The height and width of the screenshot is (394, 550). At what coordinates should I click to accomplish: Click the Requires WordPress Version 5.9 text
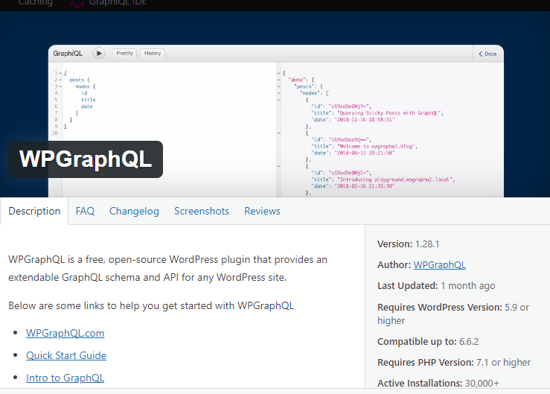[453, 314]
